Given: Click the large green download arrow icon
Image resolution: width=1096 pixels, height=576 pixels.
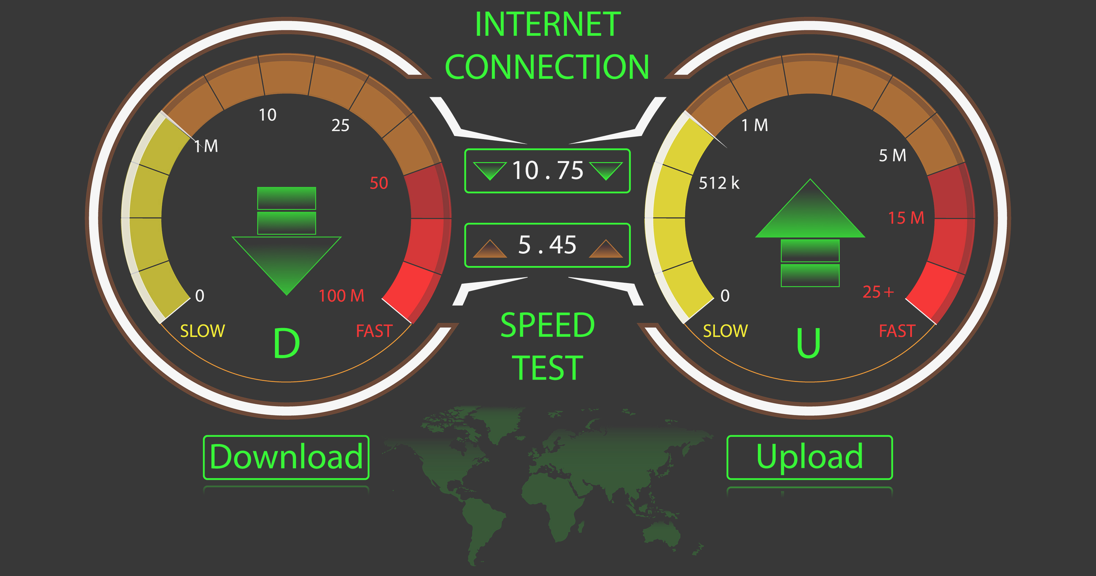Looking at the screenshot, I should click(286, 241).
